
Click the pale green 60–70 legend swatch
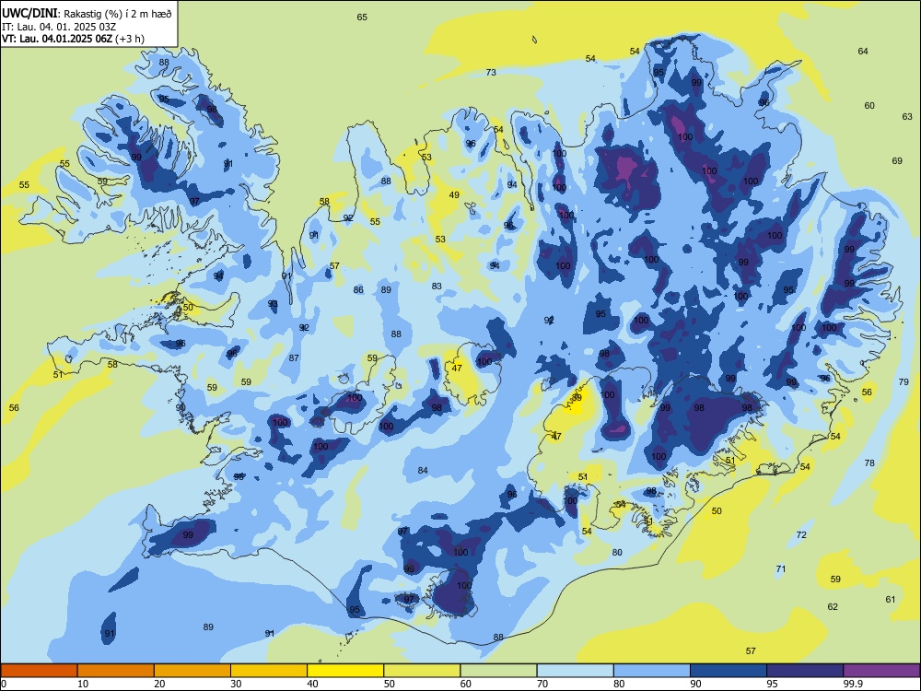click(498, 671)
